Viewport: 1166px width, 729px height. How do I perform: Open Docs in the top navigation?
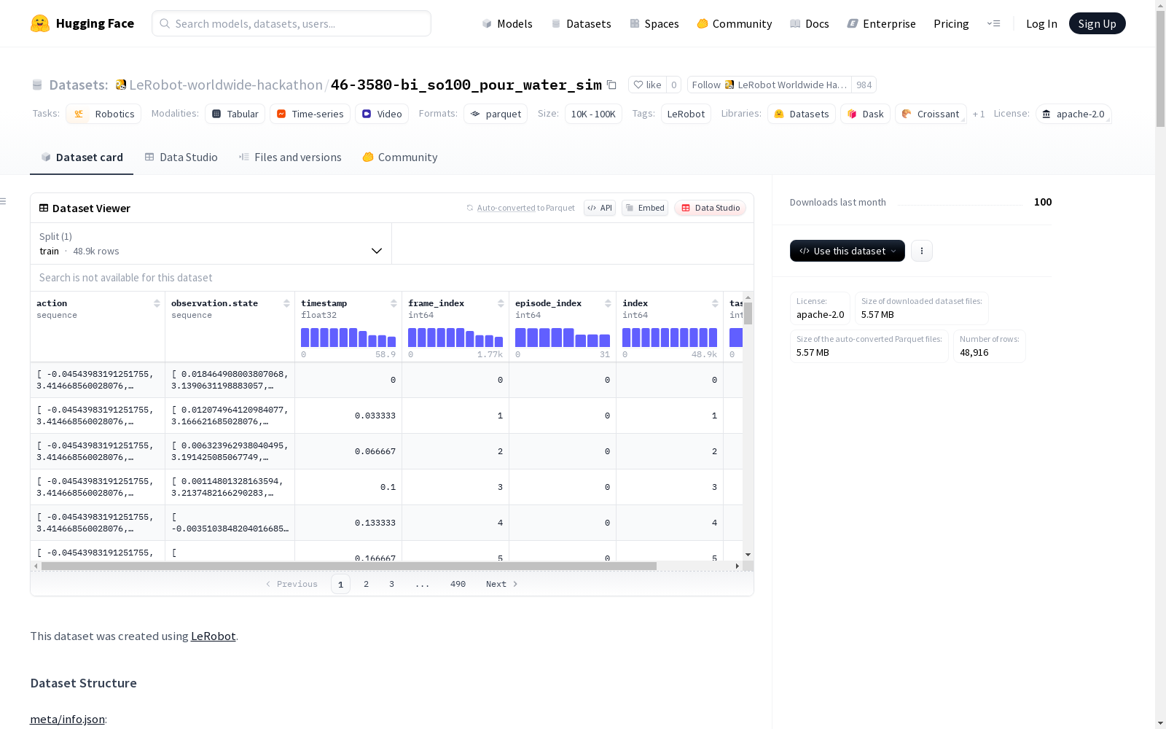point(810,23)
